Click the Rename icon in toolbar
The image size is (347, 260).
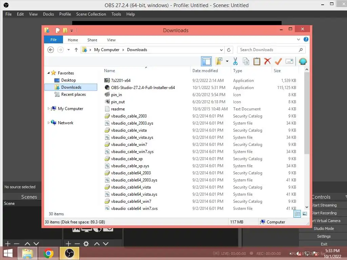click(x=289, y=61)
